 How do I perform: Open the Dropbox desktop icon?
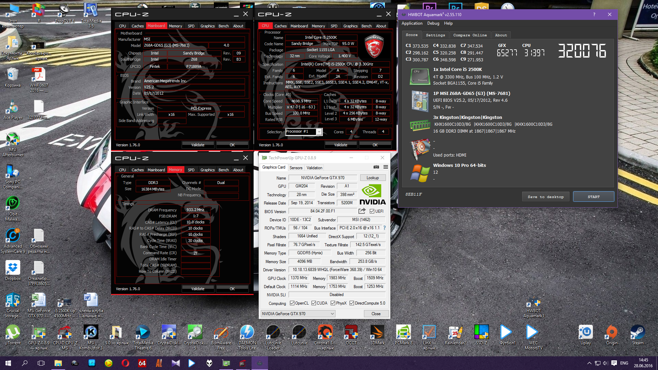(13, 271)
